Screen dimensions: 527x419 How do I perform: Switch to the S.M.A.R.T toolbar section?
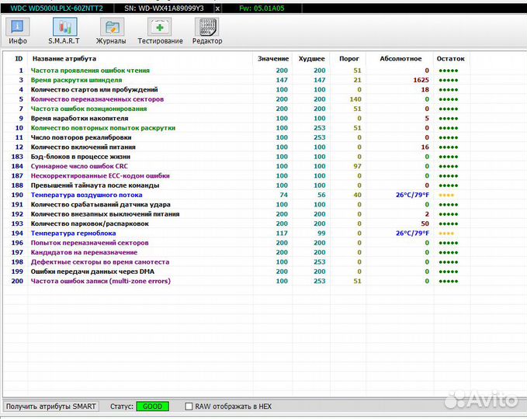(64, 31)
